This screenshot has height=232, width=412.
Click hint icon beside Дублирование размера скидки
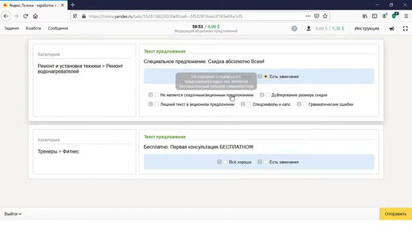[x=262, y=95]
